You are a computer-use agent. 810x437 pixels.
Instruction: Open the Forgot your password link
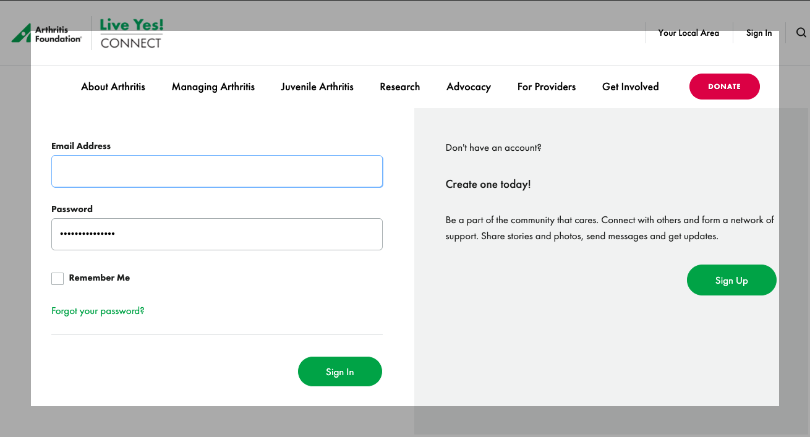pos(98,311)
